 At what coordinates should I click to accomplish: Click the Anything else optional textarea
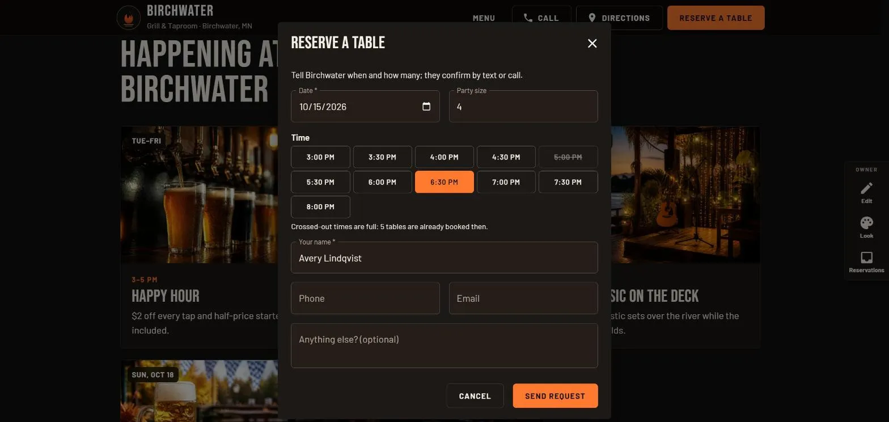click(x=444, y=345)
